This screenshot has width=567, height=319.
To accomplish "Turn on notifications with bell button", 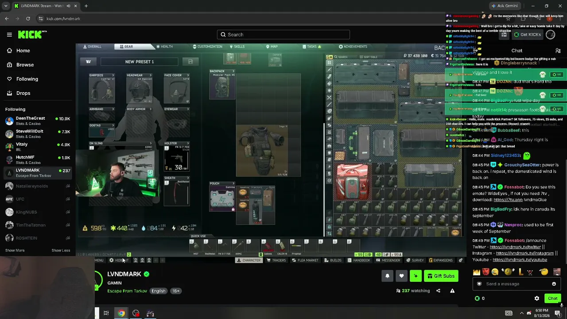I will coord(387,276).
